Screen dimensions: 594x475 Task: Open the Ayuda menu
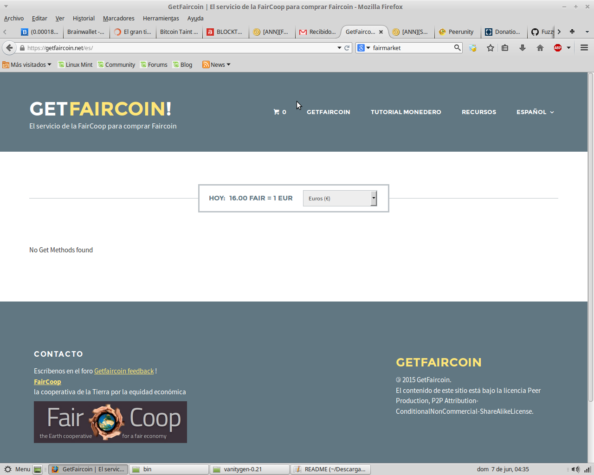(x=195, y=18)
